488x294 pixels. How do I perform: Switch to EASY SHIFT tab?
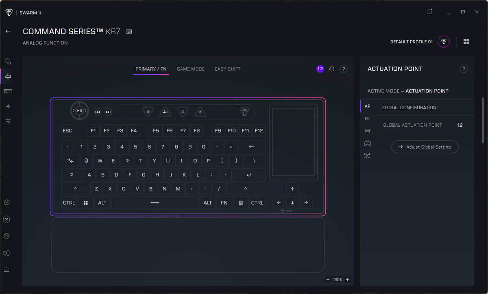228,69
